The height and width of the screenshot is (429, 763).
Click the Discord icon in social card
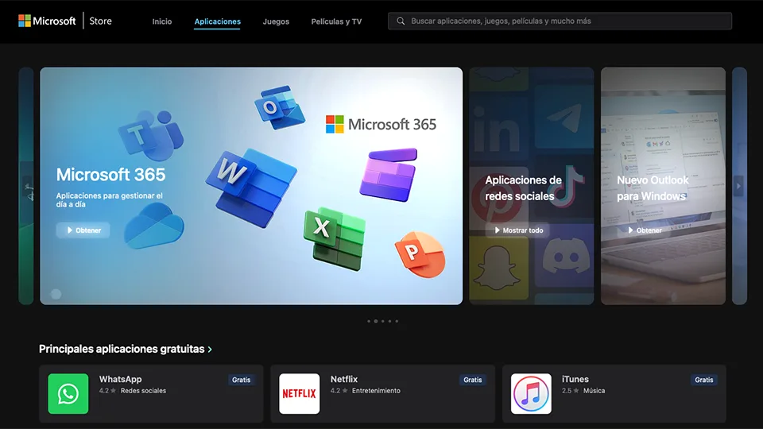click(x=564, y=255)
